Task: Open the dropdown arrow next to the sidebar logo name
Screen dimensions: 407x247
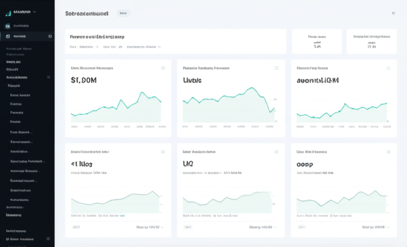Action: pyautogui.click(x=35, y=12)
